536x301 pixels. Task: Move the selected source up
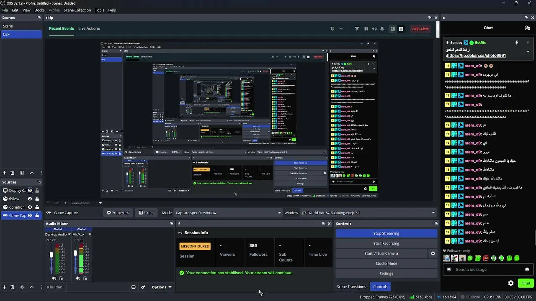[32, 287]
